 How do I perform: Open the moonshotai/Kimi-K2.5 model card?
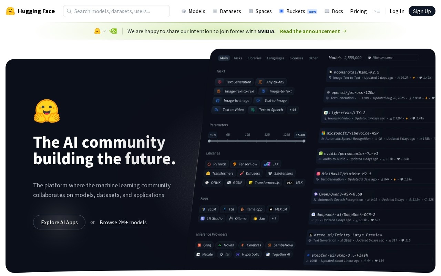click(381, 75)
